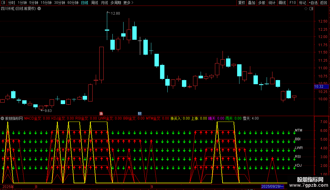Click the RSI金叉 indicator value
330x190 pixels.
(86, 118)
